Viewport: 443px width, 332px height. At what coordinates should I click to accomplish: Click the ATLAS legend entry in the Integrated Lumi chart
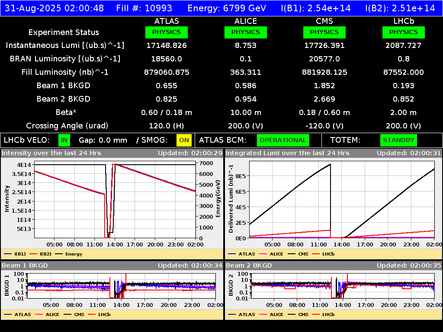point(241,254)
